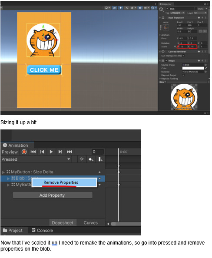Click the Add Property button
This screenshot has height=258, width=212.
[x=53, y=195]
